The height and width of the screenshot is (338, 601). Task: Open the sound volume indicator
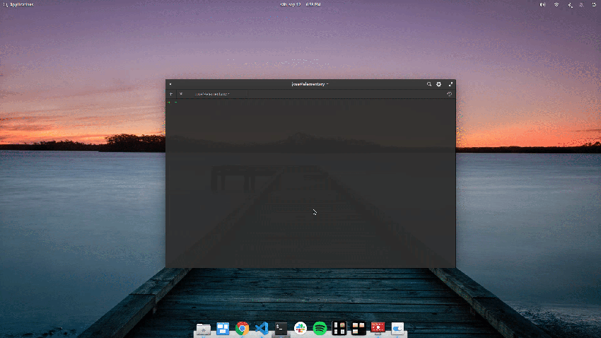(543, 5)
